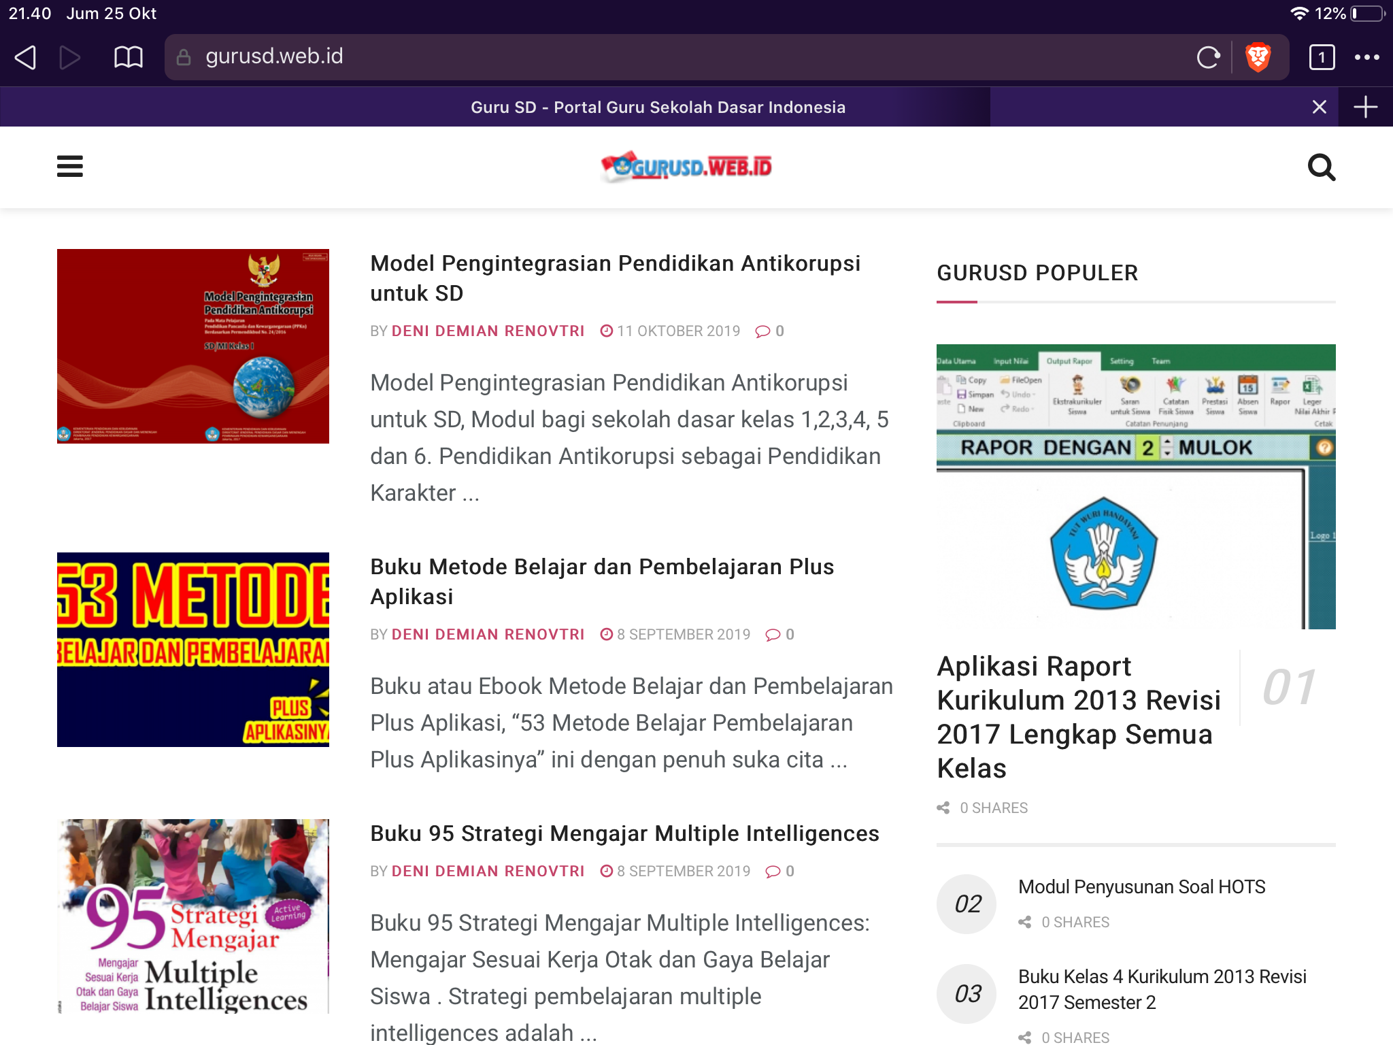The height and width of the screenshot is (1045, 1393).
Task: Open Brave Shields lion icon
Action: click(1258, 57)
